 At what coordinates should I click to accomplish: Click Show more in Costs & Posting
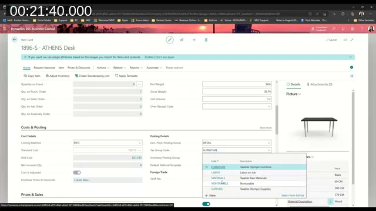click(266, 128)
